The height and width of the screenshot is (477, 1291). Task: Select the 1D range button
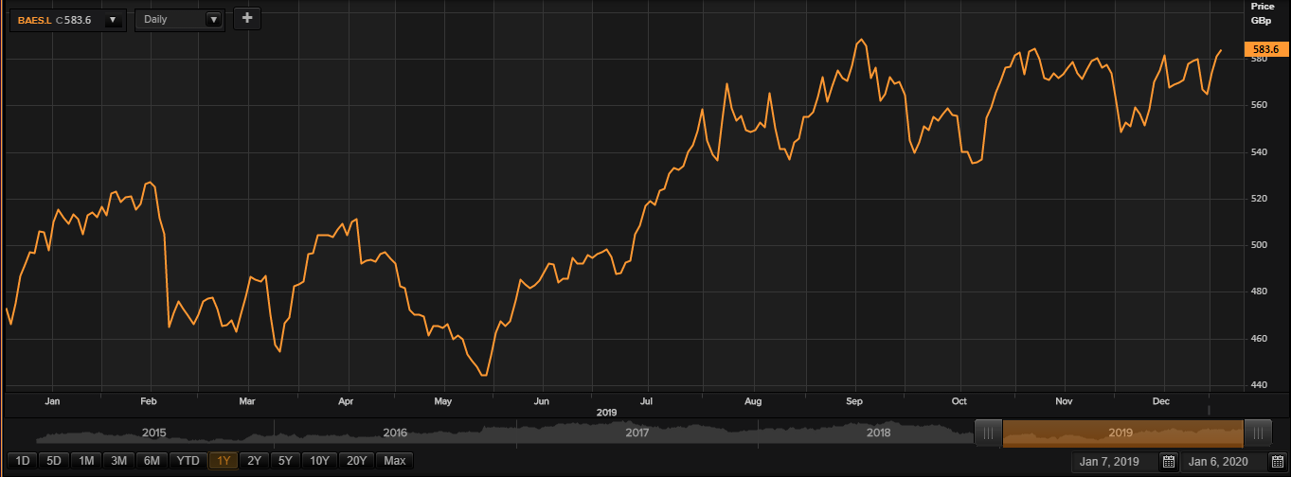click(x=24, y=461)
